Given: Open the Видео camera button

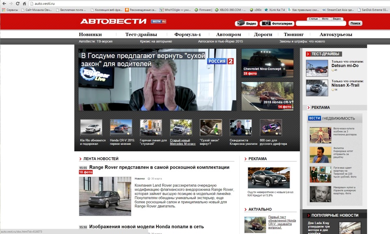Looking at the screenshot, I should pos(247,24).
